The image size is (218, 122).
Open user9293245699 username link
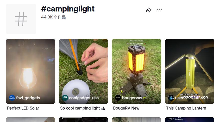pos(193,98)
